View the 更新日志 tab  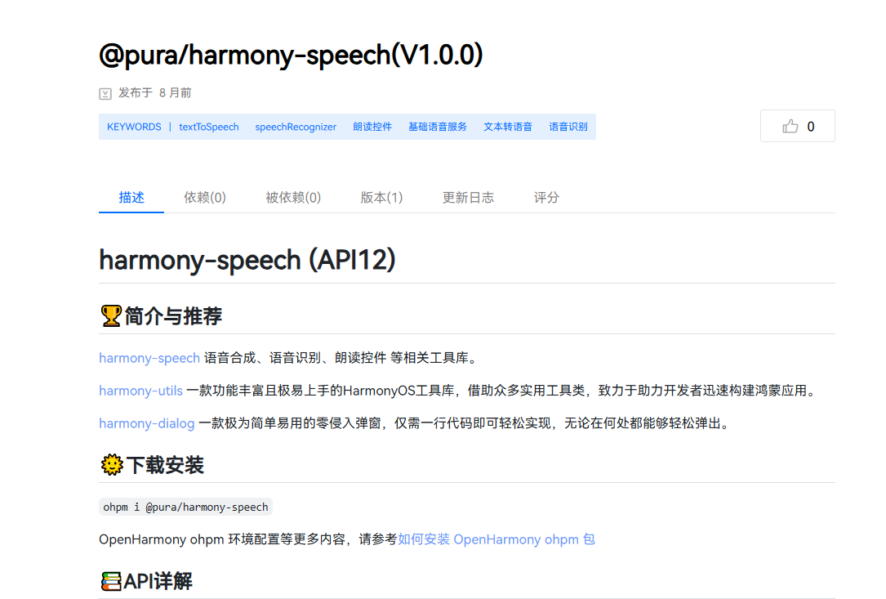coord(468,197)
